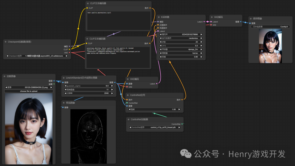
Task: Click the loaded portrait image in 加载图像
Action: tap(29, 129)
